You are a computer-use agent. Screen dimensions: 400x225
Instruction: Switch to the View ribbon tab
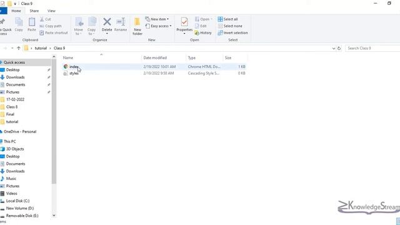point(51,11)
